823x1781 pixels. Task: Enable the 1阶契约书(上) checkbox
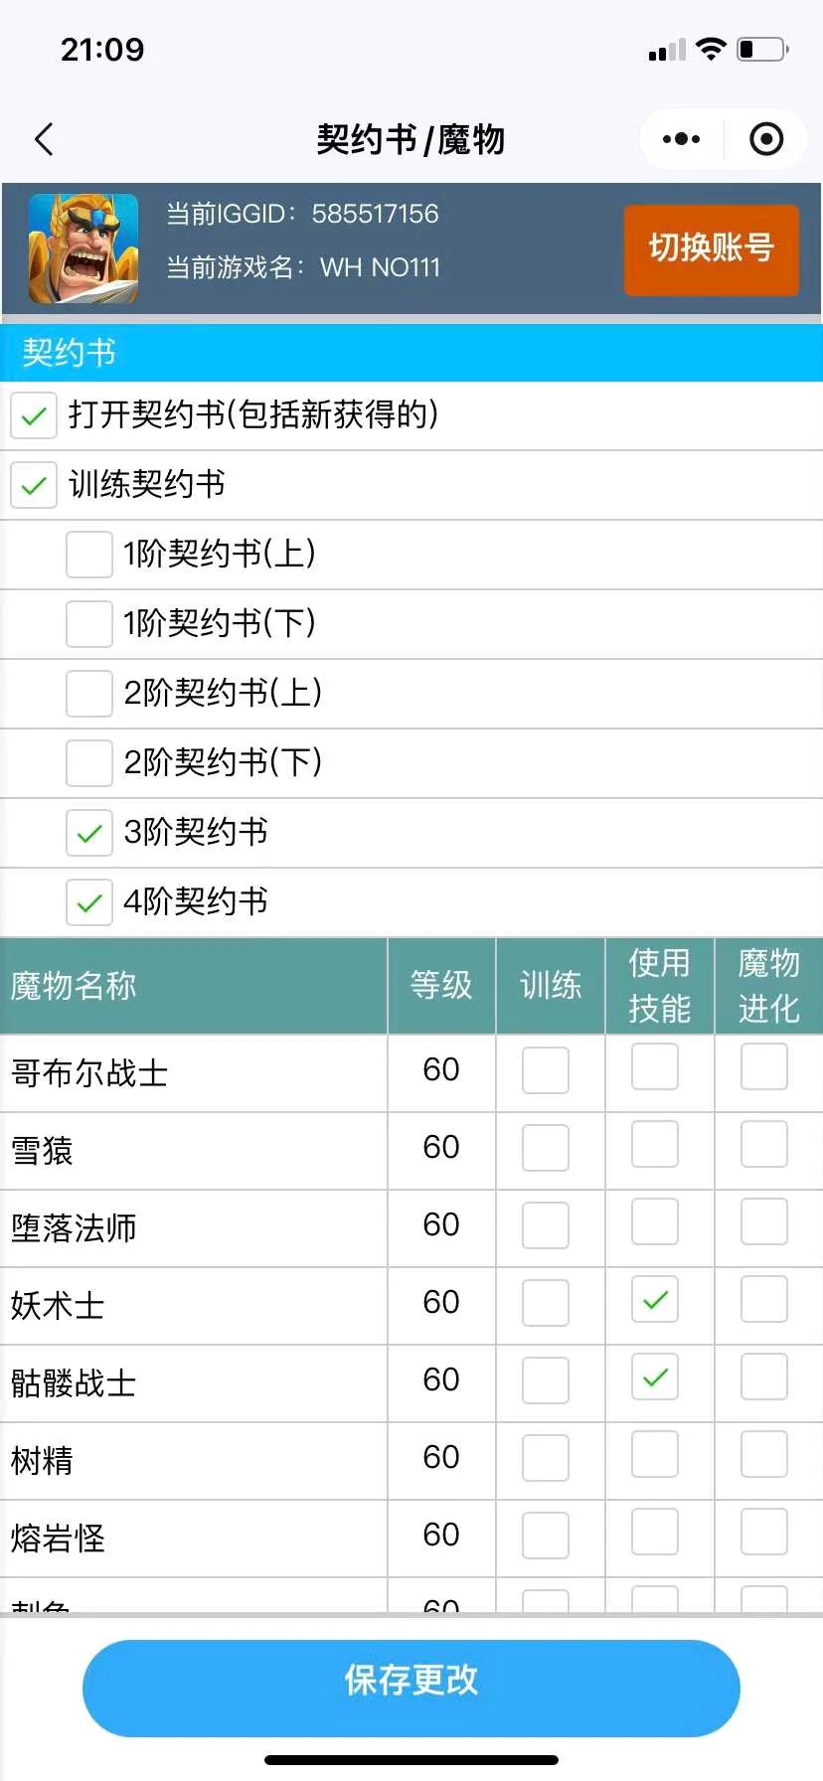89,555
